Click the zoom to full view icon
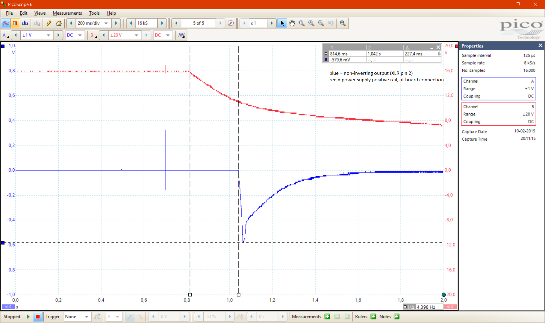This screenshot has height=323, width=545. click(343, 23)
